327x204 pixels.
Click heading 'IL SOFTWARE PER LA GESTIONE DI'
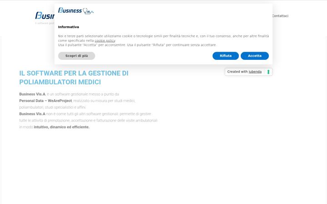point(74,73)
